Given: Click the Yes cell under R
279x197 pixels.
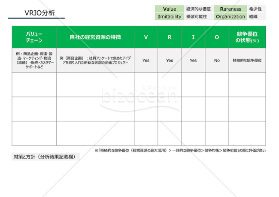Looking at the screenshot, I should pos(170,60).
